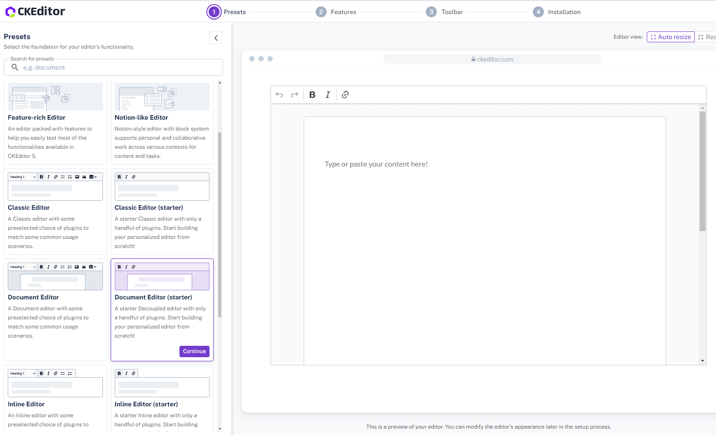Choose the Notion-like Editor preset
Image resolution: width=716 pixels, height=435 pixels.
pos(162,121)
